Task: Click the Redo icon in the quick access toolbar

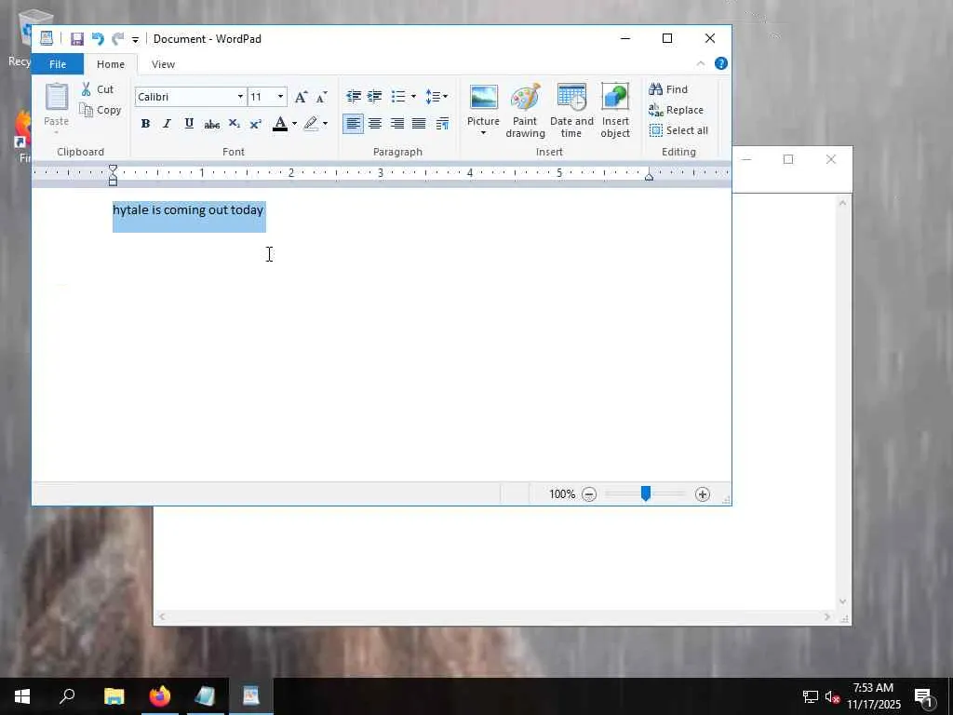Action: coord(117,39)
